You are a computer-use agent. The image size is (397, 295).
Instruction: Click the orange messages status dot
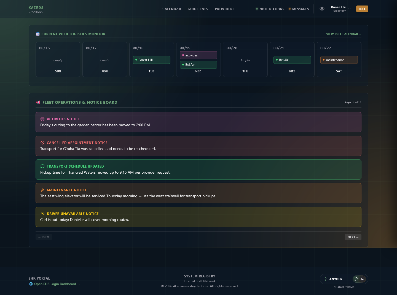coord(290,9)
